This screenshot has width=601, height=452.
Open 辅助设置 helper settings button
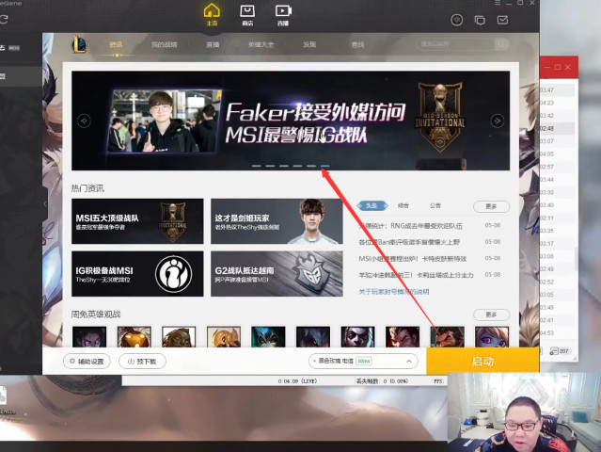point(87,361)
